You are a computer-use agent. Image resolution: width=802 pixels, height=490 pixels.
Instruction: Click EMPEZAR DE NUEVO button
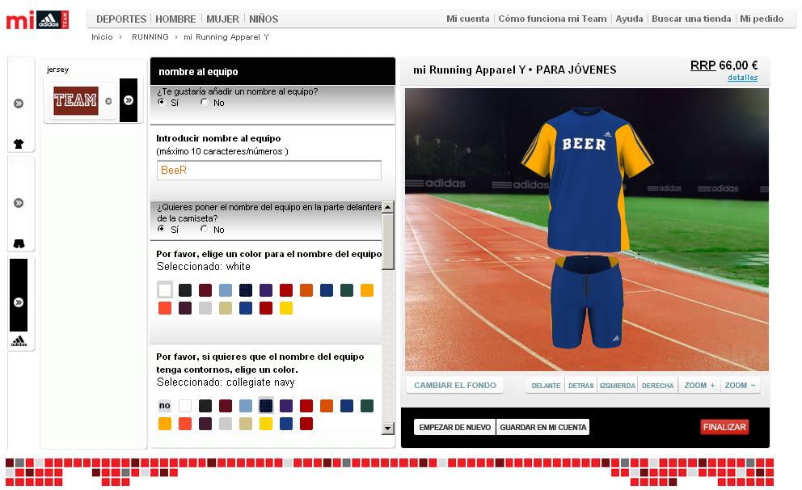(x=454, y=427)
